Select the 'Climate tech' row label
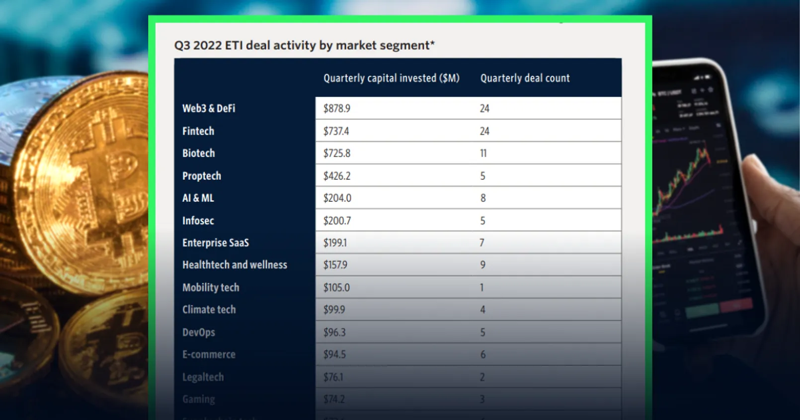Image resolution: width=800 pixels, height=420 pixels. click(209, 310)
